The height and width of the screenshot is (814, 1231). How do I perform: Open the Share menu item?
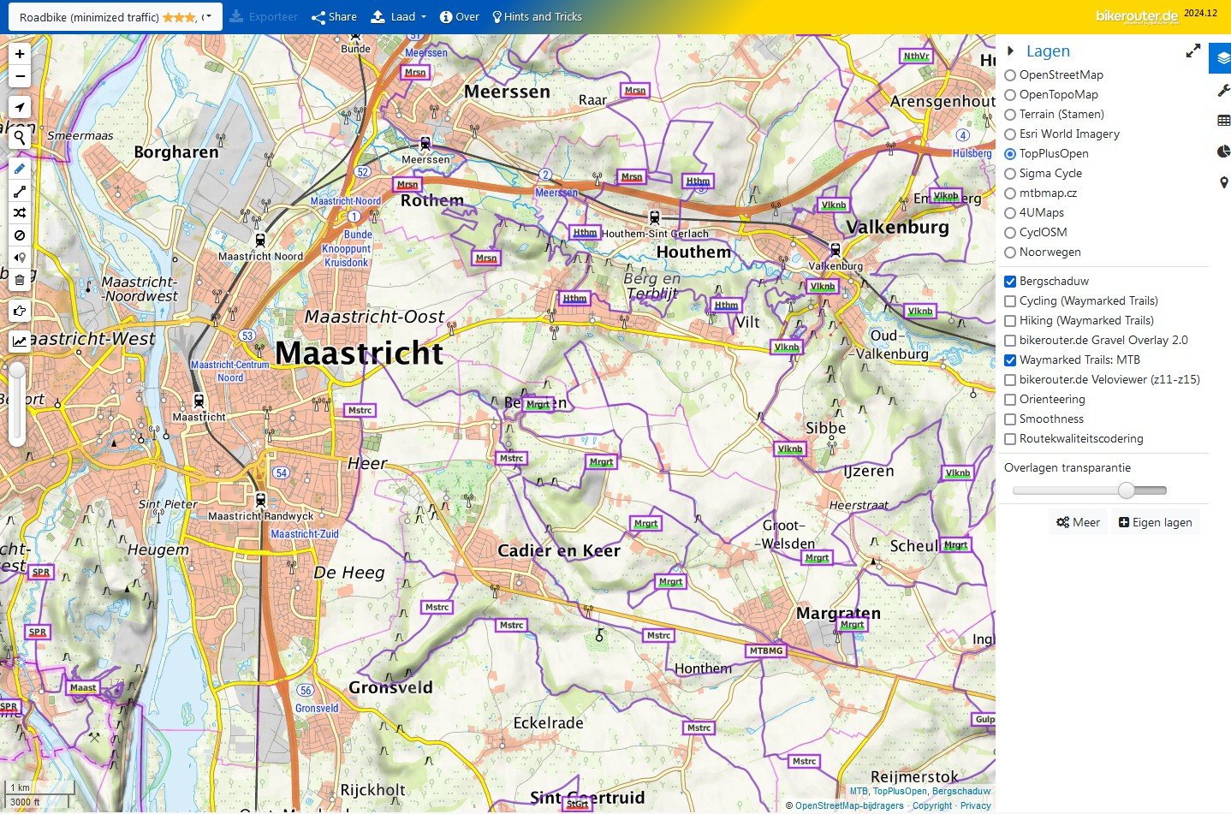(x=334, y=17)
